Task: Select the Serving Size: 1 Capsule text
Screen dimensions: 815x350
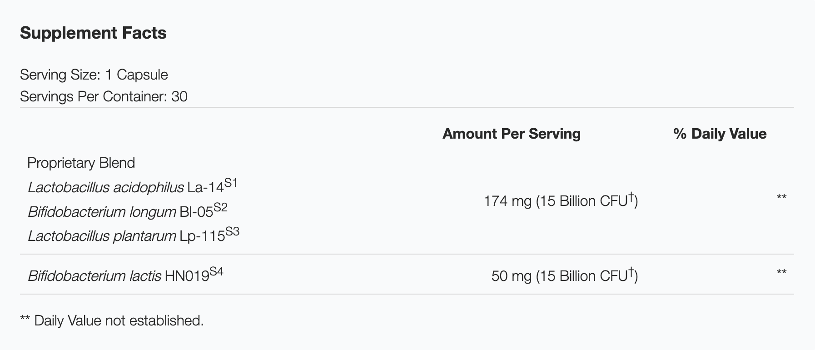Action: click(x=94, y=75)
